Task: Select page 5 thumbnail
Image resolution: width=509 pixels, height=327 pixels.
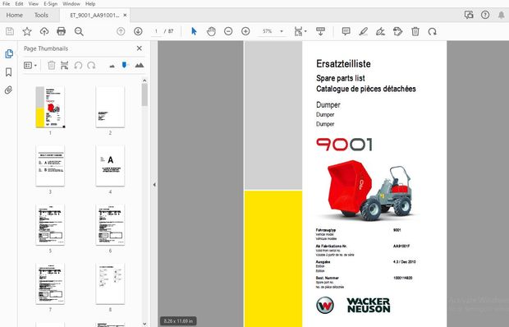Action: (50, 225)
